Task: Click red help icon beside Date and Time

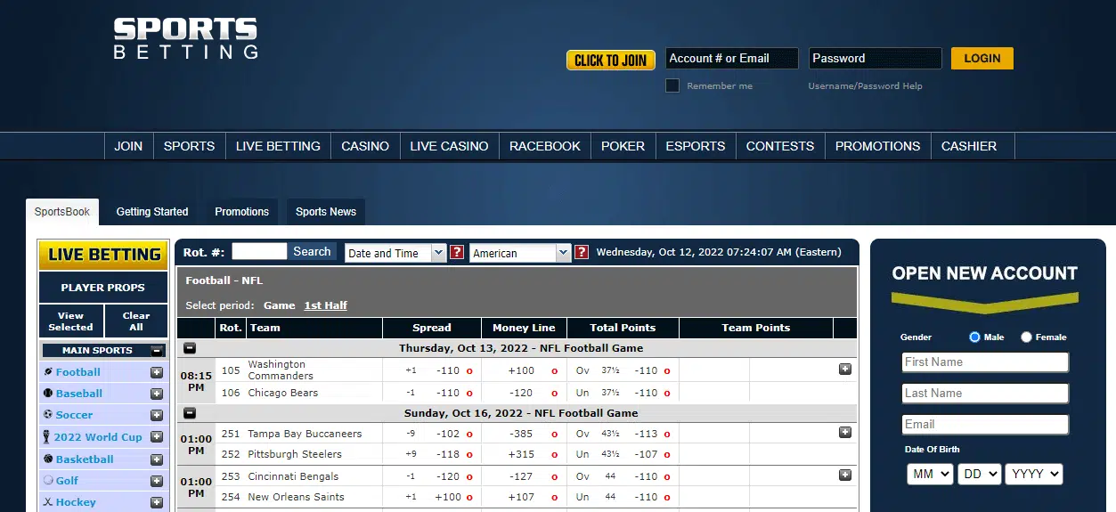Action: point(457,253)
